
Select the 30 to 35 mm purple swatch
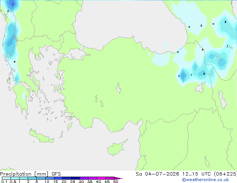[84, 178]
